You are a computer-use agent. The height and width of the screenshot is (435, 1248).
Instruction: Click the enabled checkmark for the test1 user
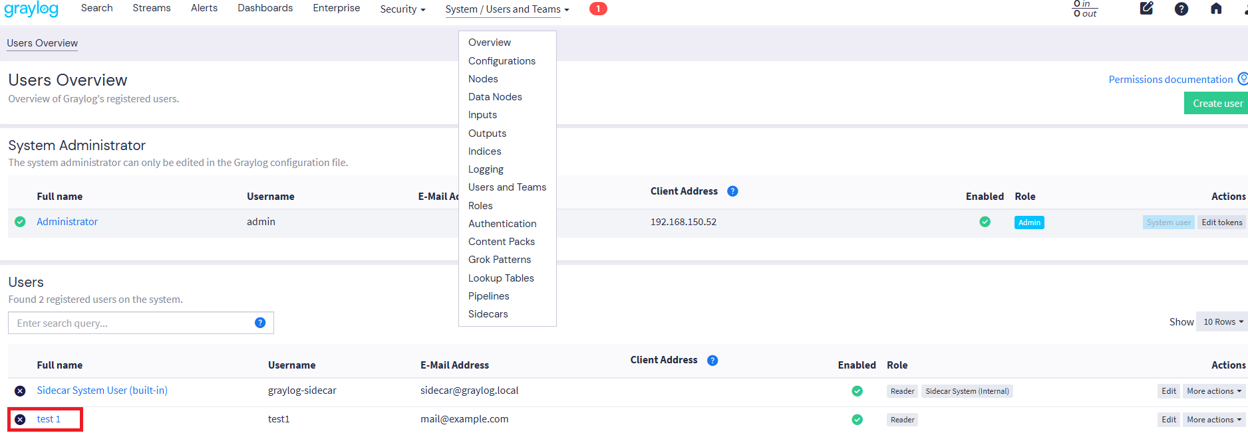tap(857, 420)
